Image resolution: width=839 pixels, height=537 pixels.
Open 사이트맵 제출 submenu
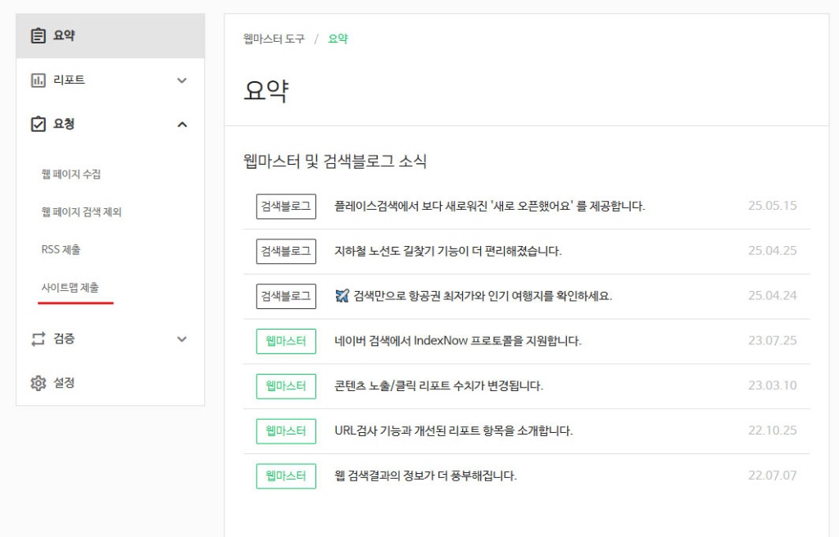70,288
